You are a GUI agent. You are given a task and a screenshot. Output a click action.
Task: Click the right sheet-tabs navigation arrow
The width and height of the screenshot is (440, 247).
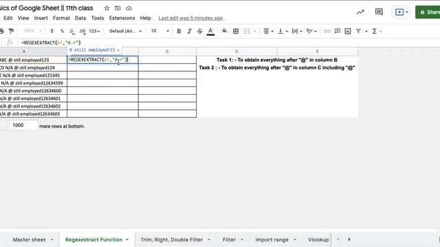click(349, 239)
